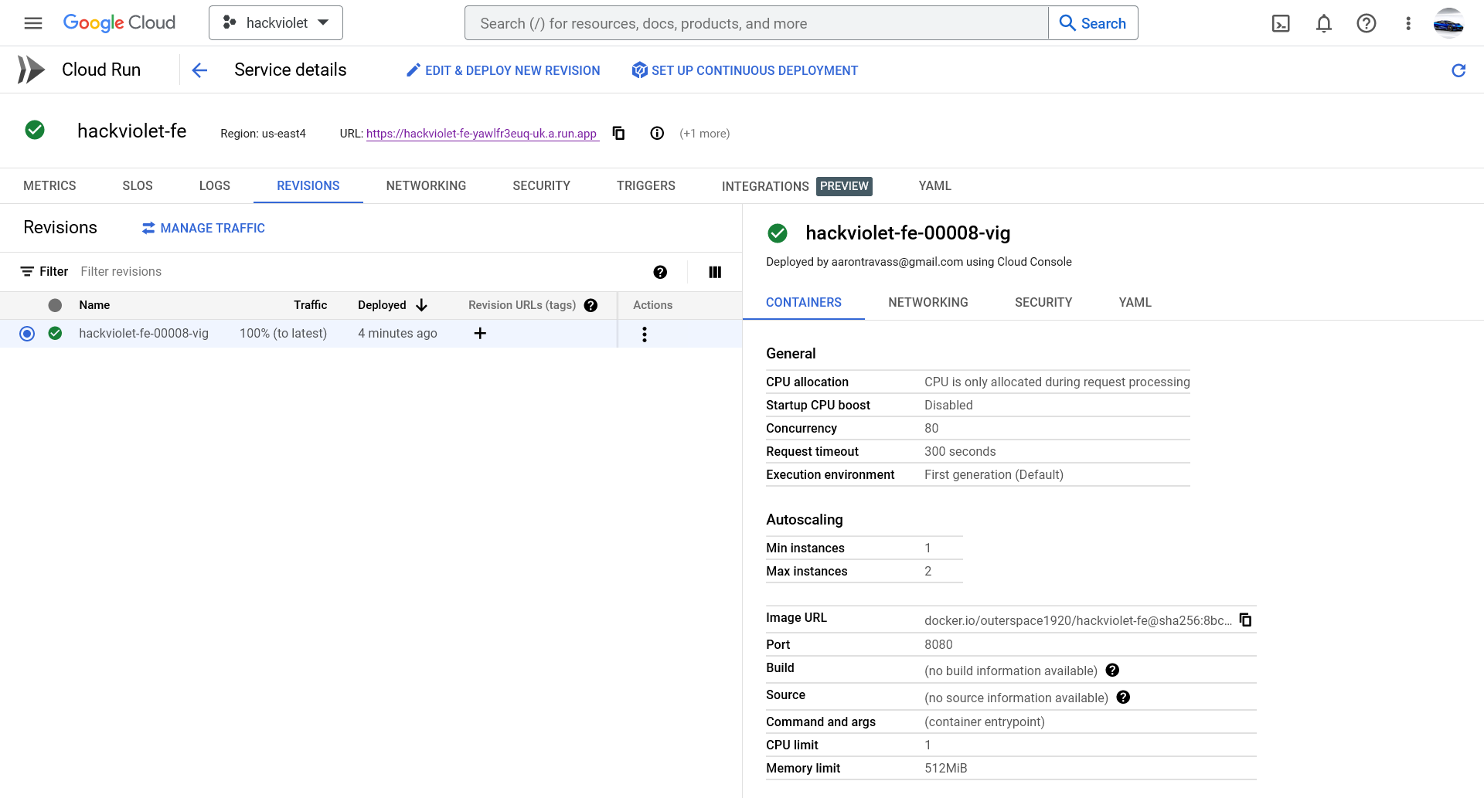Go back using the arrow icon
Screen dimensions: 1484x798
pos(199,70)
